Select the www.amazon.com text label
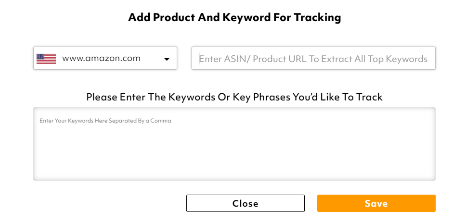The image size is (466, 223). [x=101, y=59]
